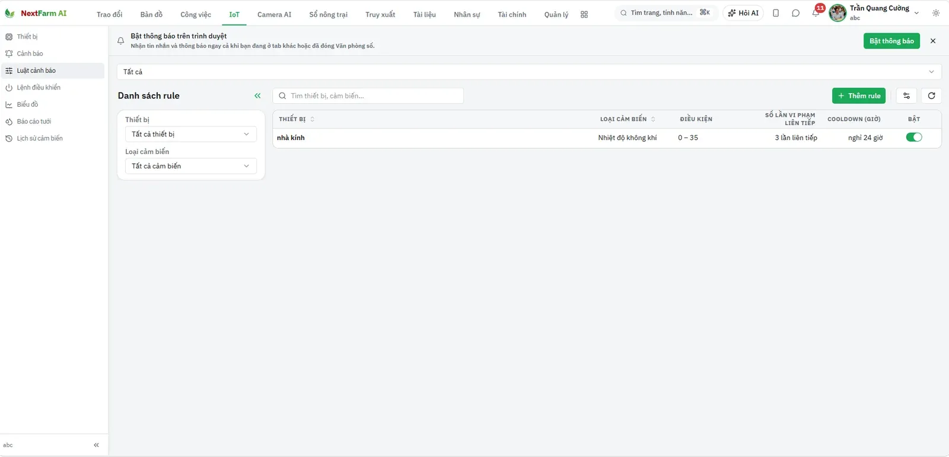
Task: Open the chat messages icon
Action: click(795, 13)
